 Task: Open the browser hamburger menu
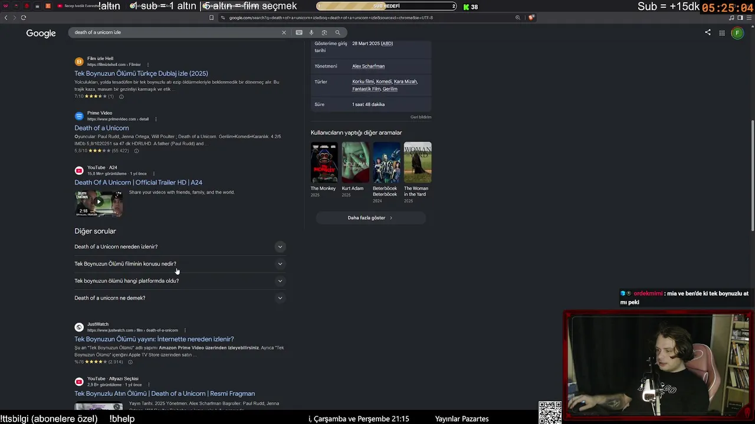749,18
